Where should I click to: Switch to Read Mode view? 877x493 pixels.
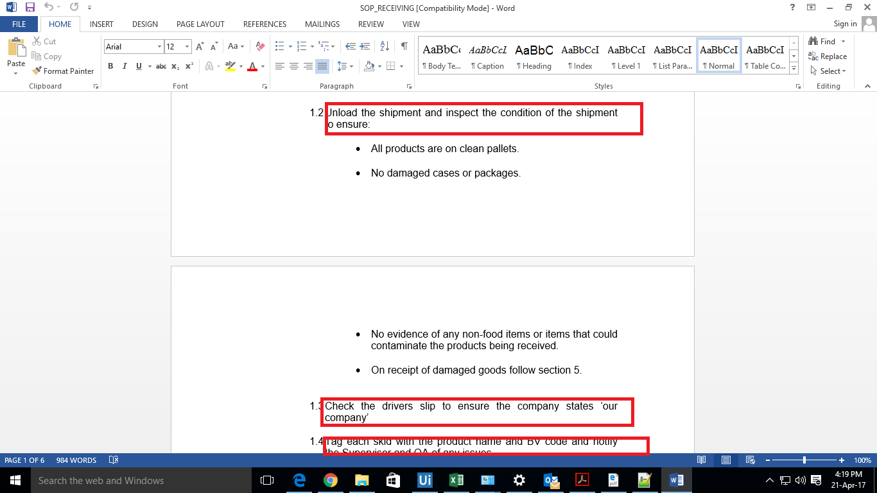[x=702, y=460]
